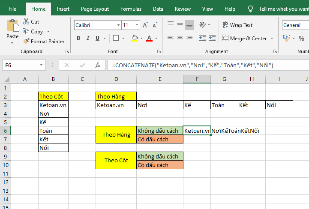Expand the font size dropdown
The height and width of the screenshot is (209, 309).
(x=137, y=25)
